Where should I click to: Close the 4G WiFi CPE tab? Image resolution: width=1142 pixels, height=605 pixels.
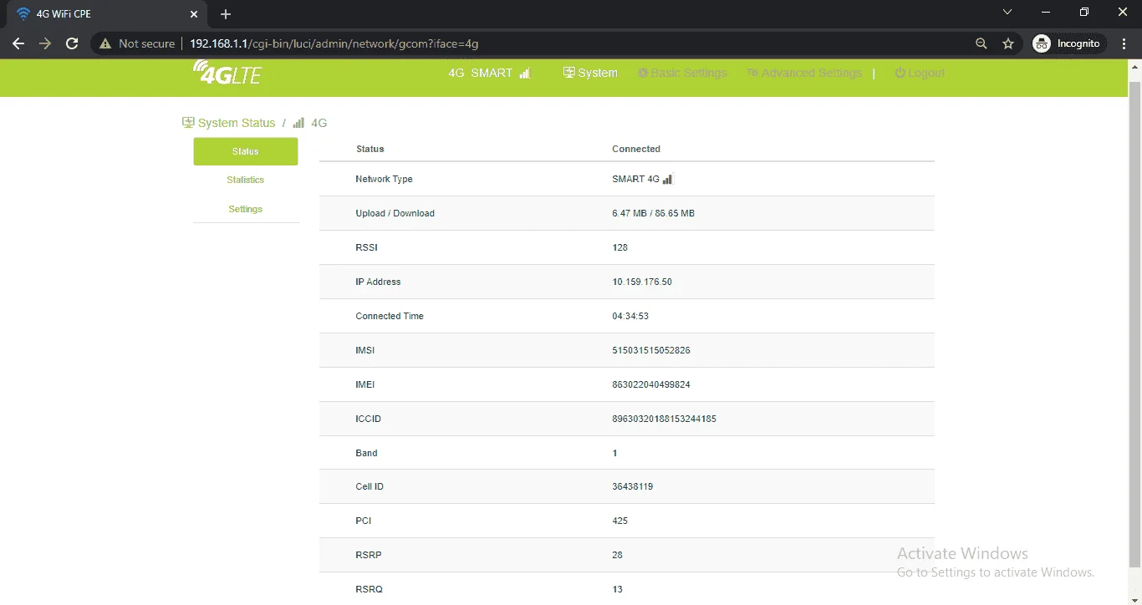pos(194,14)
